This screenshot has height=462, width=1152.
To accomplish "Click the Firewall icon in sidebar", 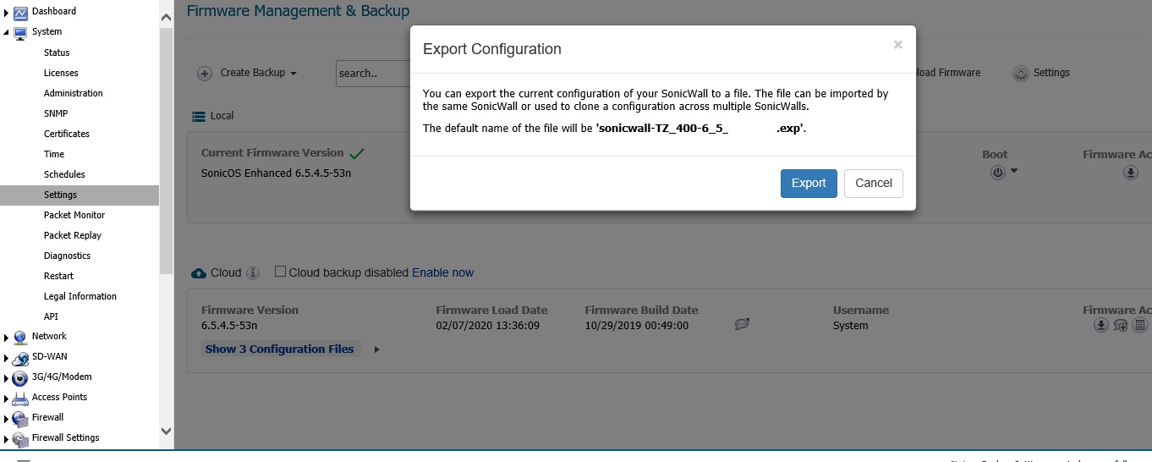I will tap(20, 418).
